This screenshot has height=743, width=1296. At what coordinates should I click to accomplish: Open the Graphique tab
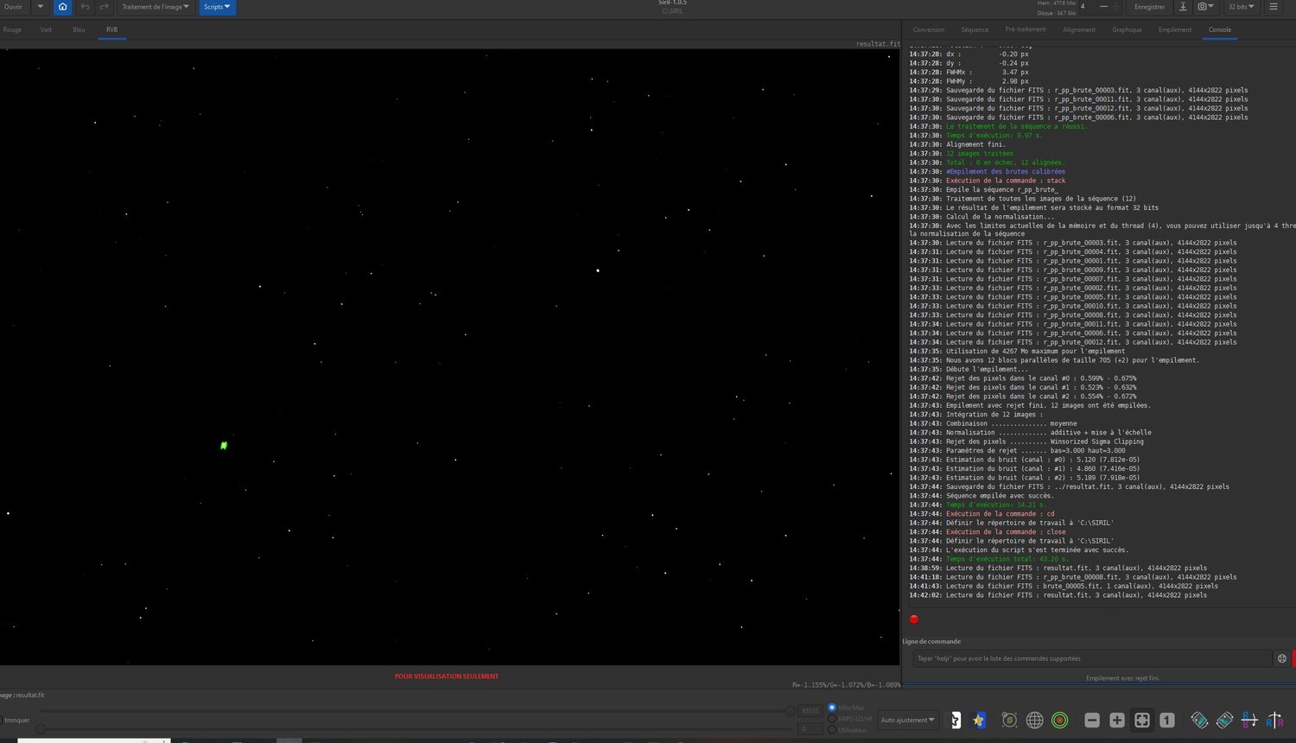tap(1127, 30)
